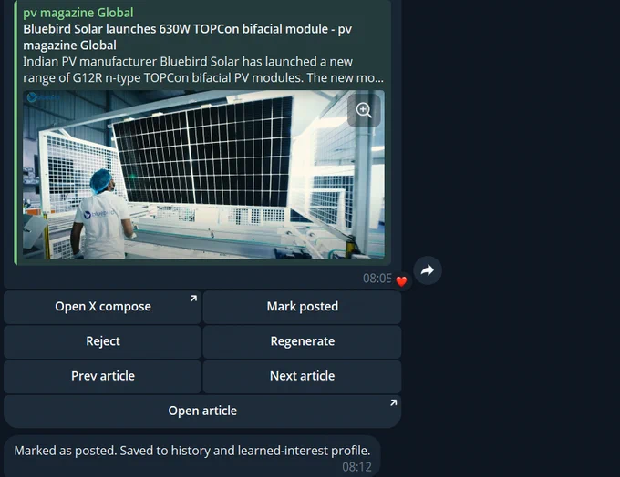Click the 08:05 message timestamp
The width and height of the screenshot is (620, 477).
(377, 279)
